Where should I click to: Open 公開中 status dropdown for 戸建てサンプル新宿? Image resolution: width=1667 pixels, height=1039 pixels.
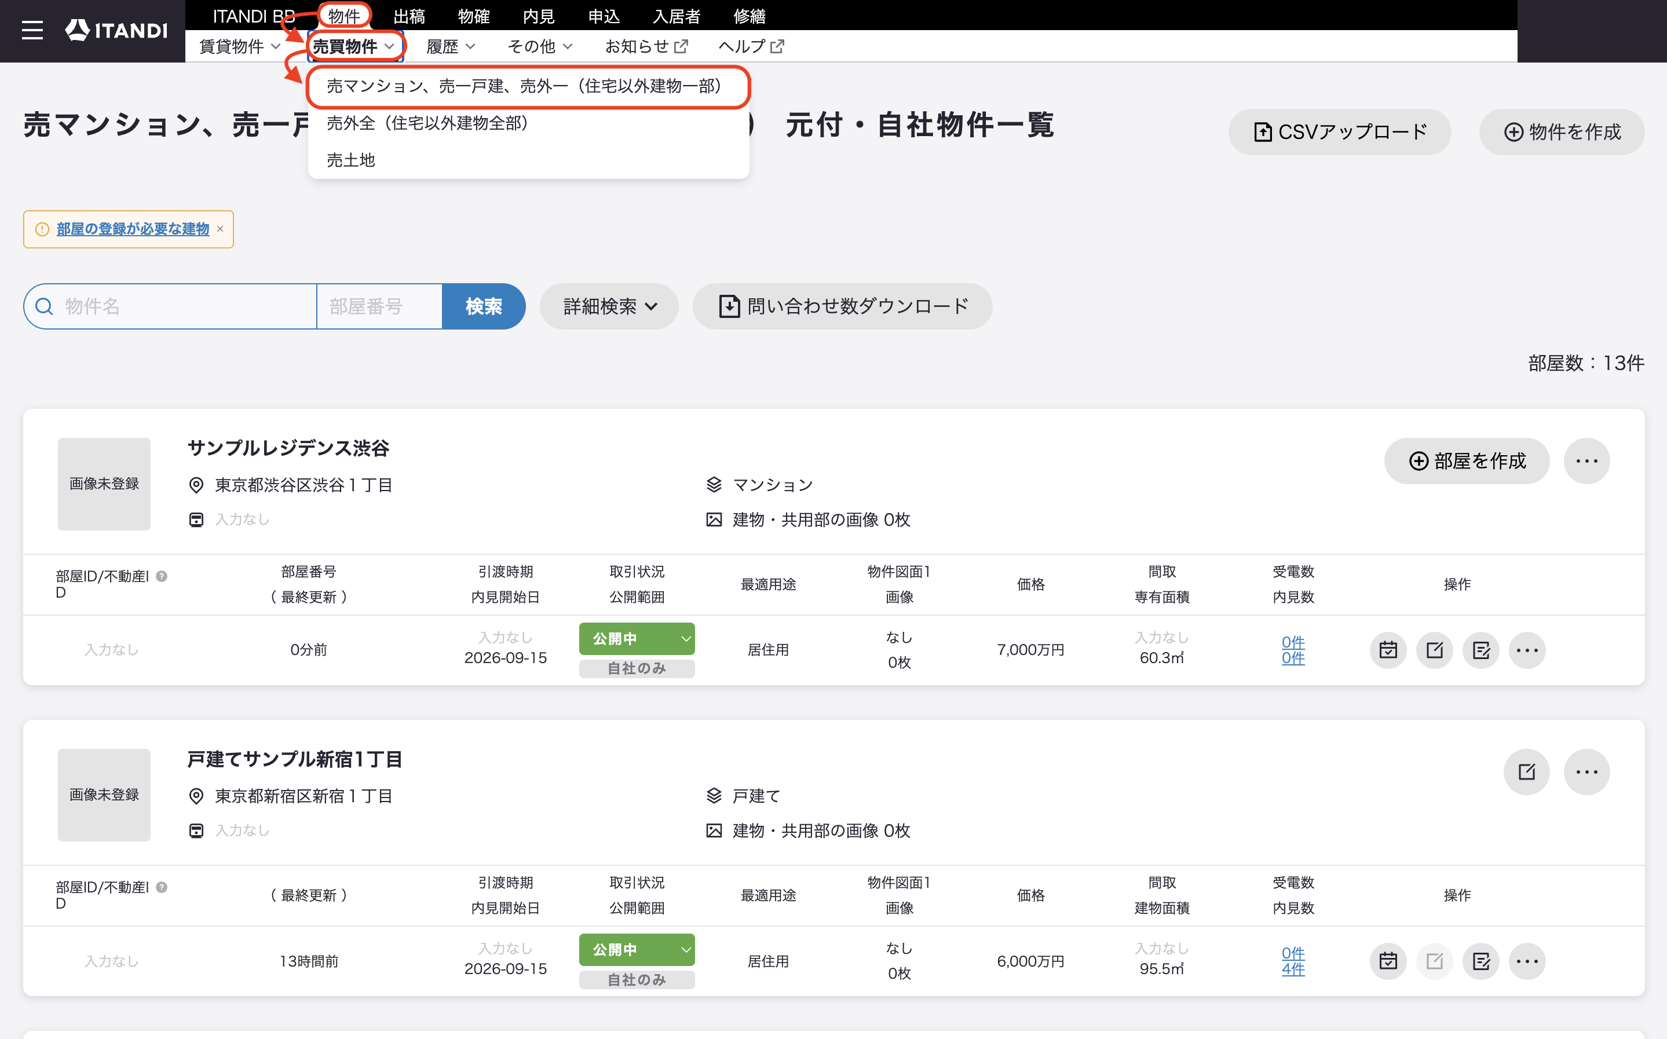click(x=637, y=950)
